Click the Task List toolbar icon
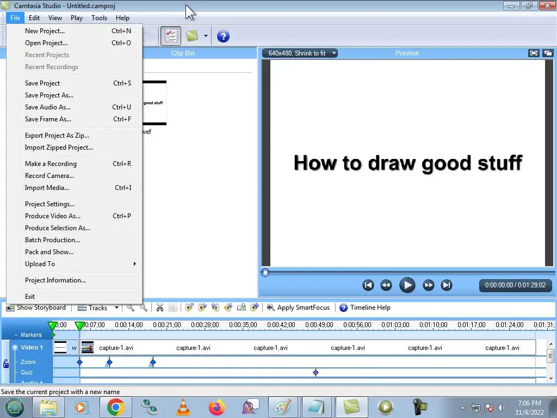This screenshot has width=557, height=418. 171,36
